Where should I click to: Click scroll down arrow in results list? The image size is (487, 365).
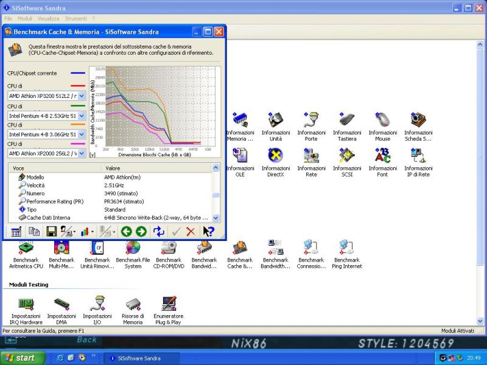216,218
